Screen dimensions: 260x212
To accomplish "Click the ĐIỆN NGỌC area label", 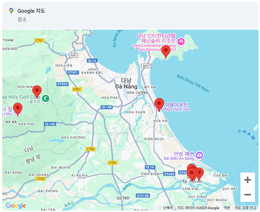I will [154, 139].
